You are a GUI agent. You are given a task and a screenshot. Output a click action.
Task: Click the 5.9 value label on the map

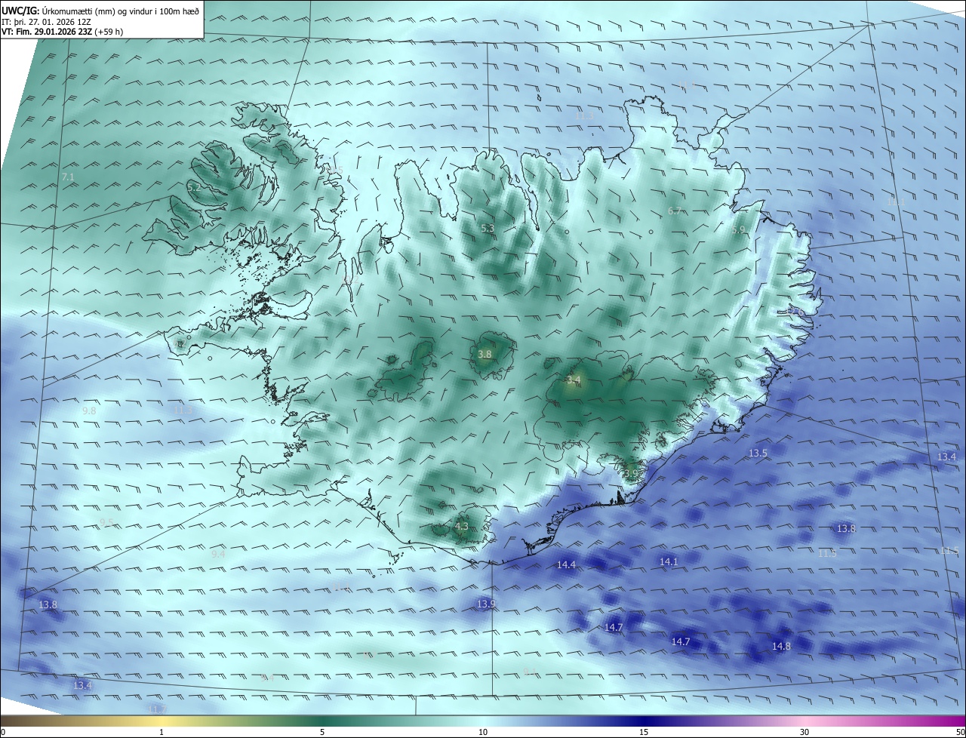738,229
